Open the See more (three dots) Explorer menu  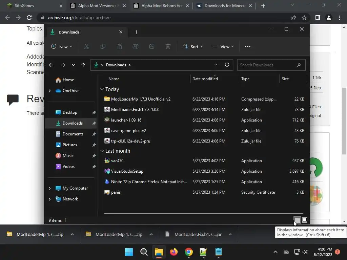click(248, 46)
